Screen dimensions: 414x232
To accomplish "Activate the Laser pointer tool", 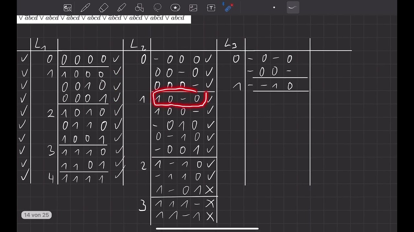I will (228, 7).
